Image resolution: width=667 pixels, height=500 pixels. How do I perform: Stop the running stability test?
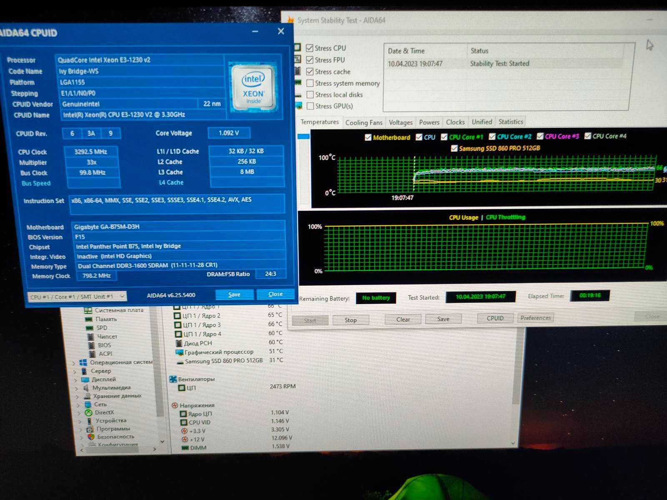point(351,320)
